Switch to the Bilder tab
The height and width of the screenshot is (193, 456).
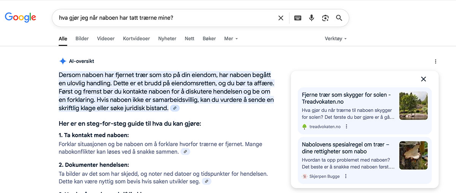point(82,39)
